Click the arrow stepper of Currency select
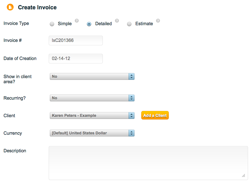Screen dimensions: 252x184 click(131, 133)
